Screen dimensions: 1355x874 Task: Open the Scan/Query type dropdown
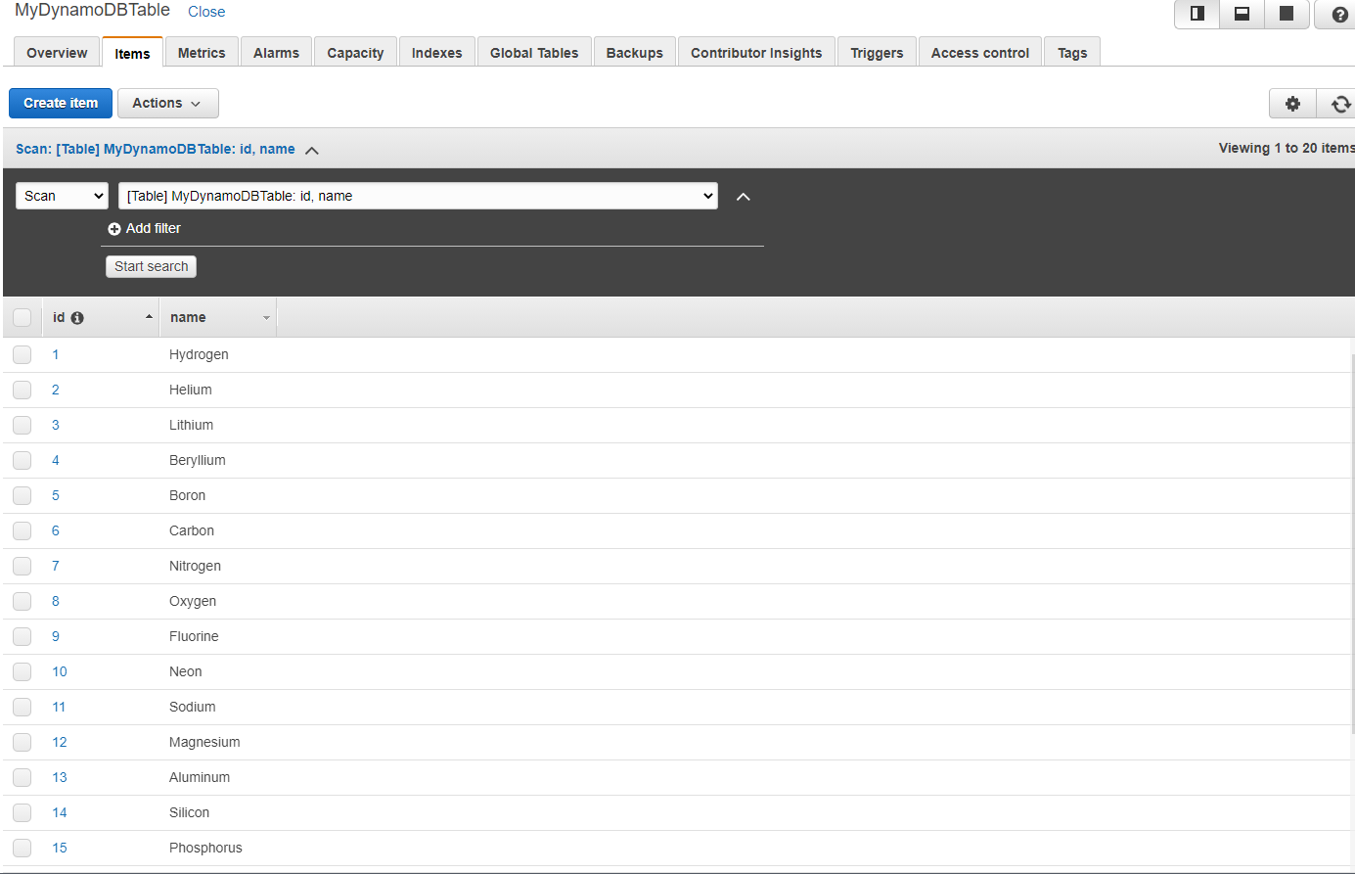click(x=62, y=196)
